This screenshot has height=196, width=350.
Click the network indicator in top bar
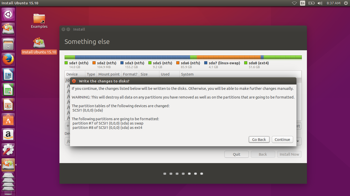click(294, 3)
